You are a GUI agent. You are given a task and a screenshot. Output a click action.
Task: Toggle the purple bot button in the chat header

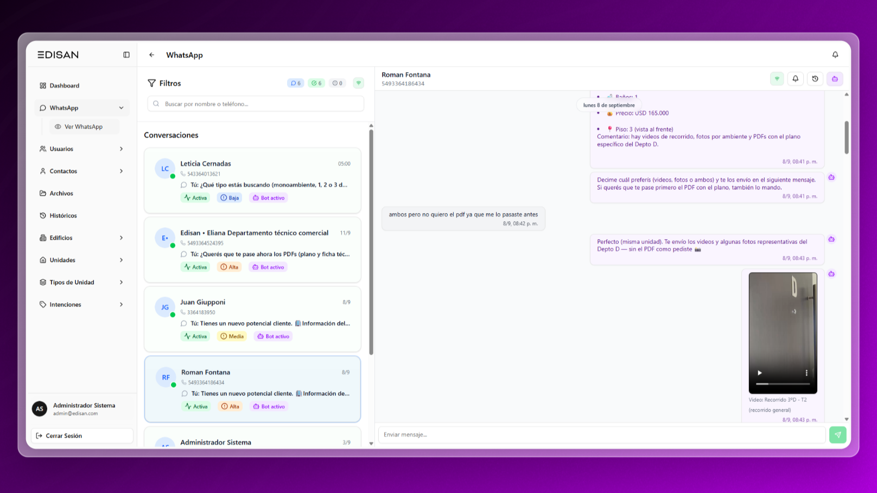click(835, 79)
